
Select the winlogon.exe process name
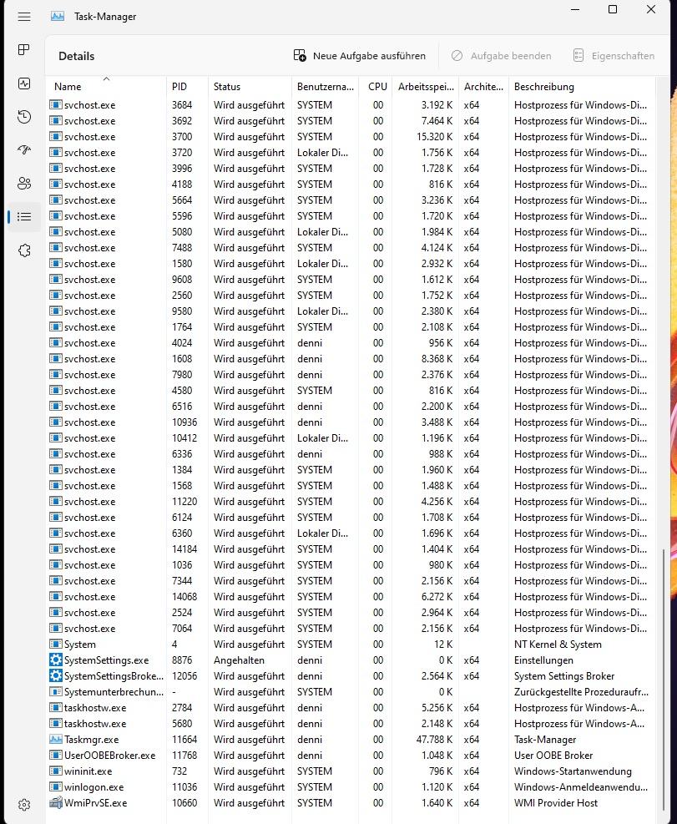93,786
